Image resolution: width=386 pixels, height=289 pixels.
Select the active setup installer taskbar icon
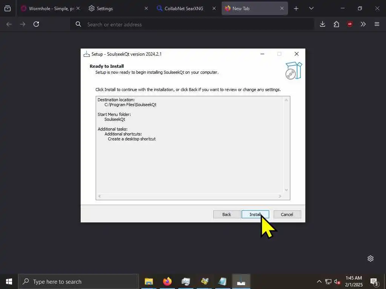tap(241, 281)
